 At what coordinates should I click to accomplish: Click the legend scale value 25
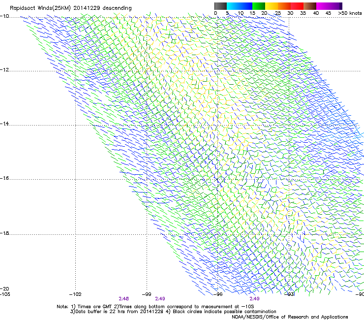277,13
